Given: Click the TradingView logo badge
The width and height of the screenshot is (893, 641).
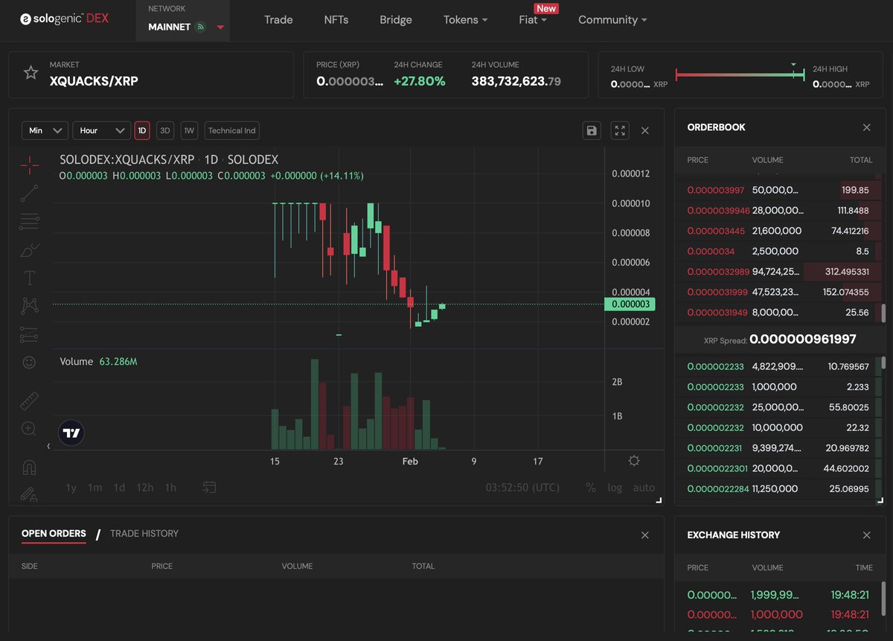Looking at the screenshot, I should (x=71, y=433).
